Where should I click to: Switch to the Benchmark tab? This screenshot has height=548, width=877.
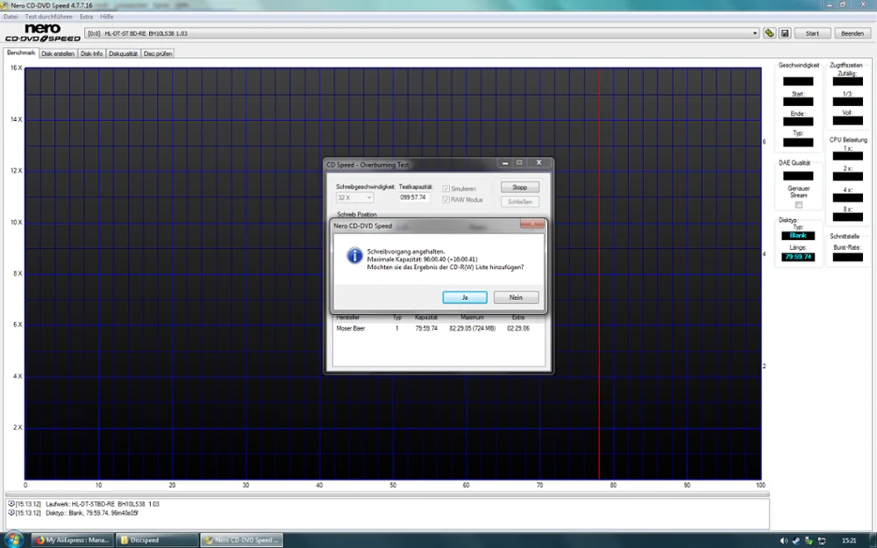21,53
